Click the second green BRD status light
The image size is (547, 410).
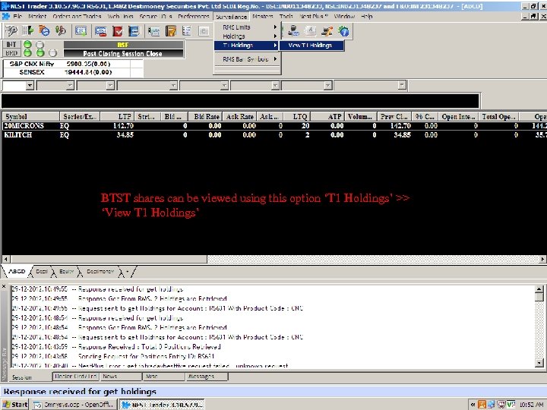tap(40, 53)
